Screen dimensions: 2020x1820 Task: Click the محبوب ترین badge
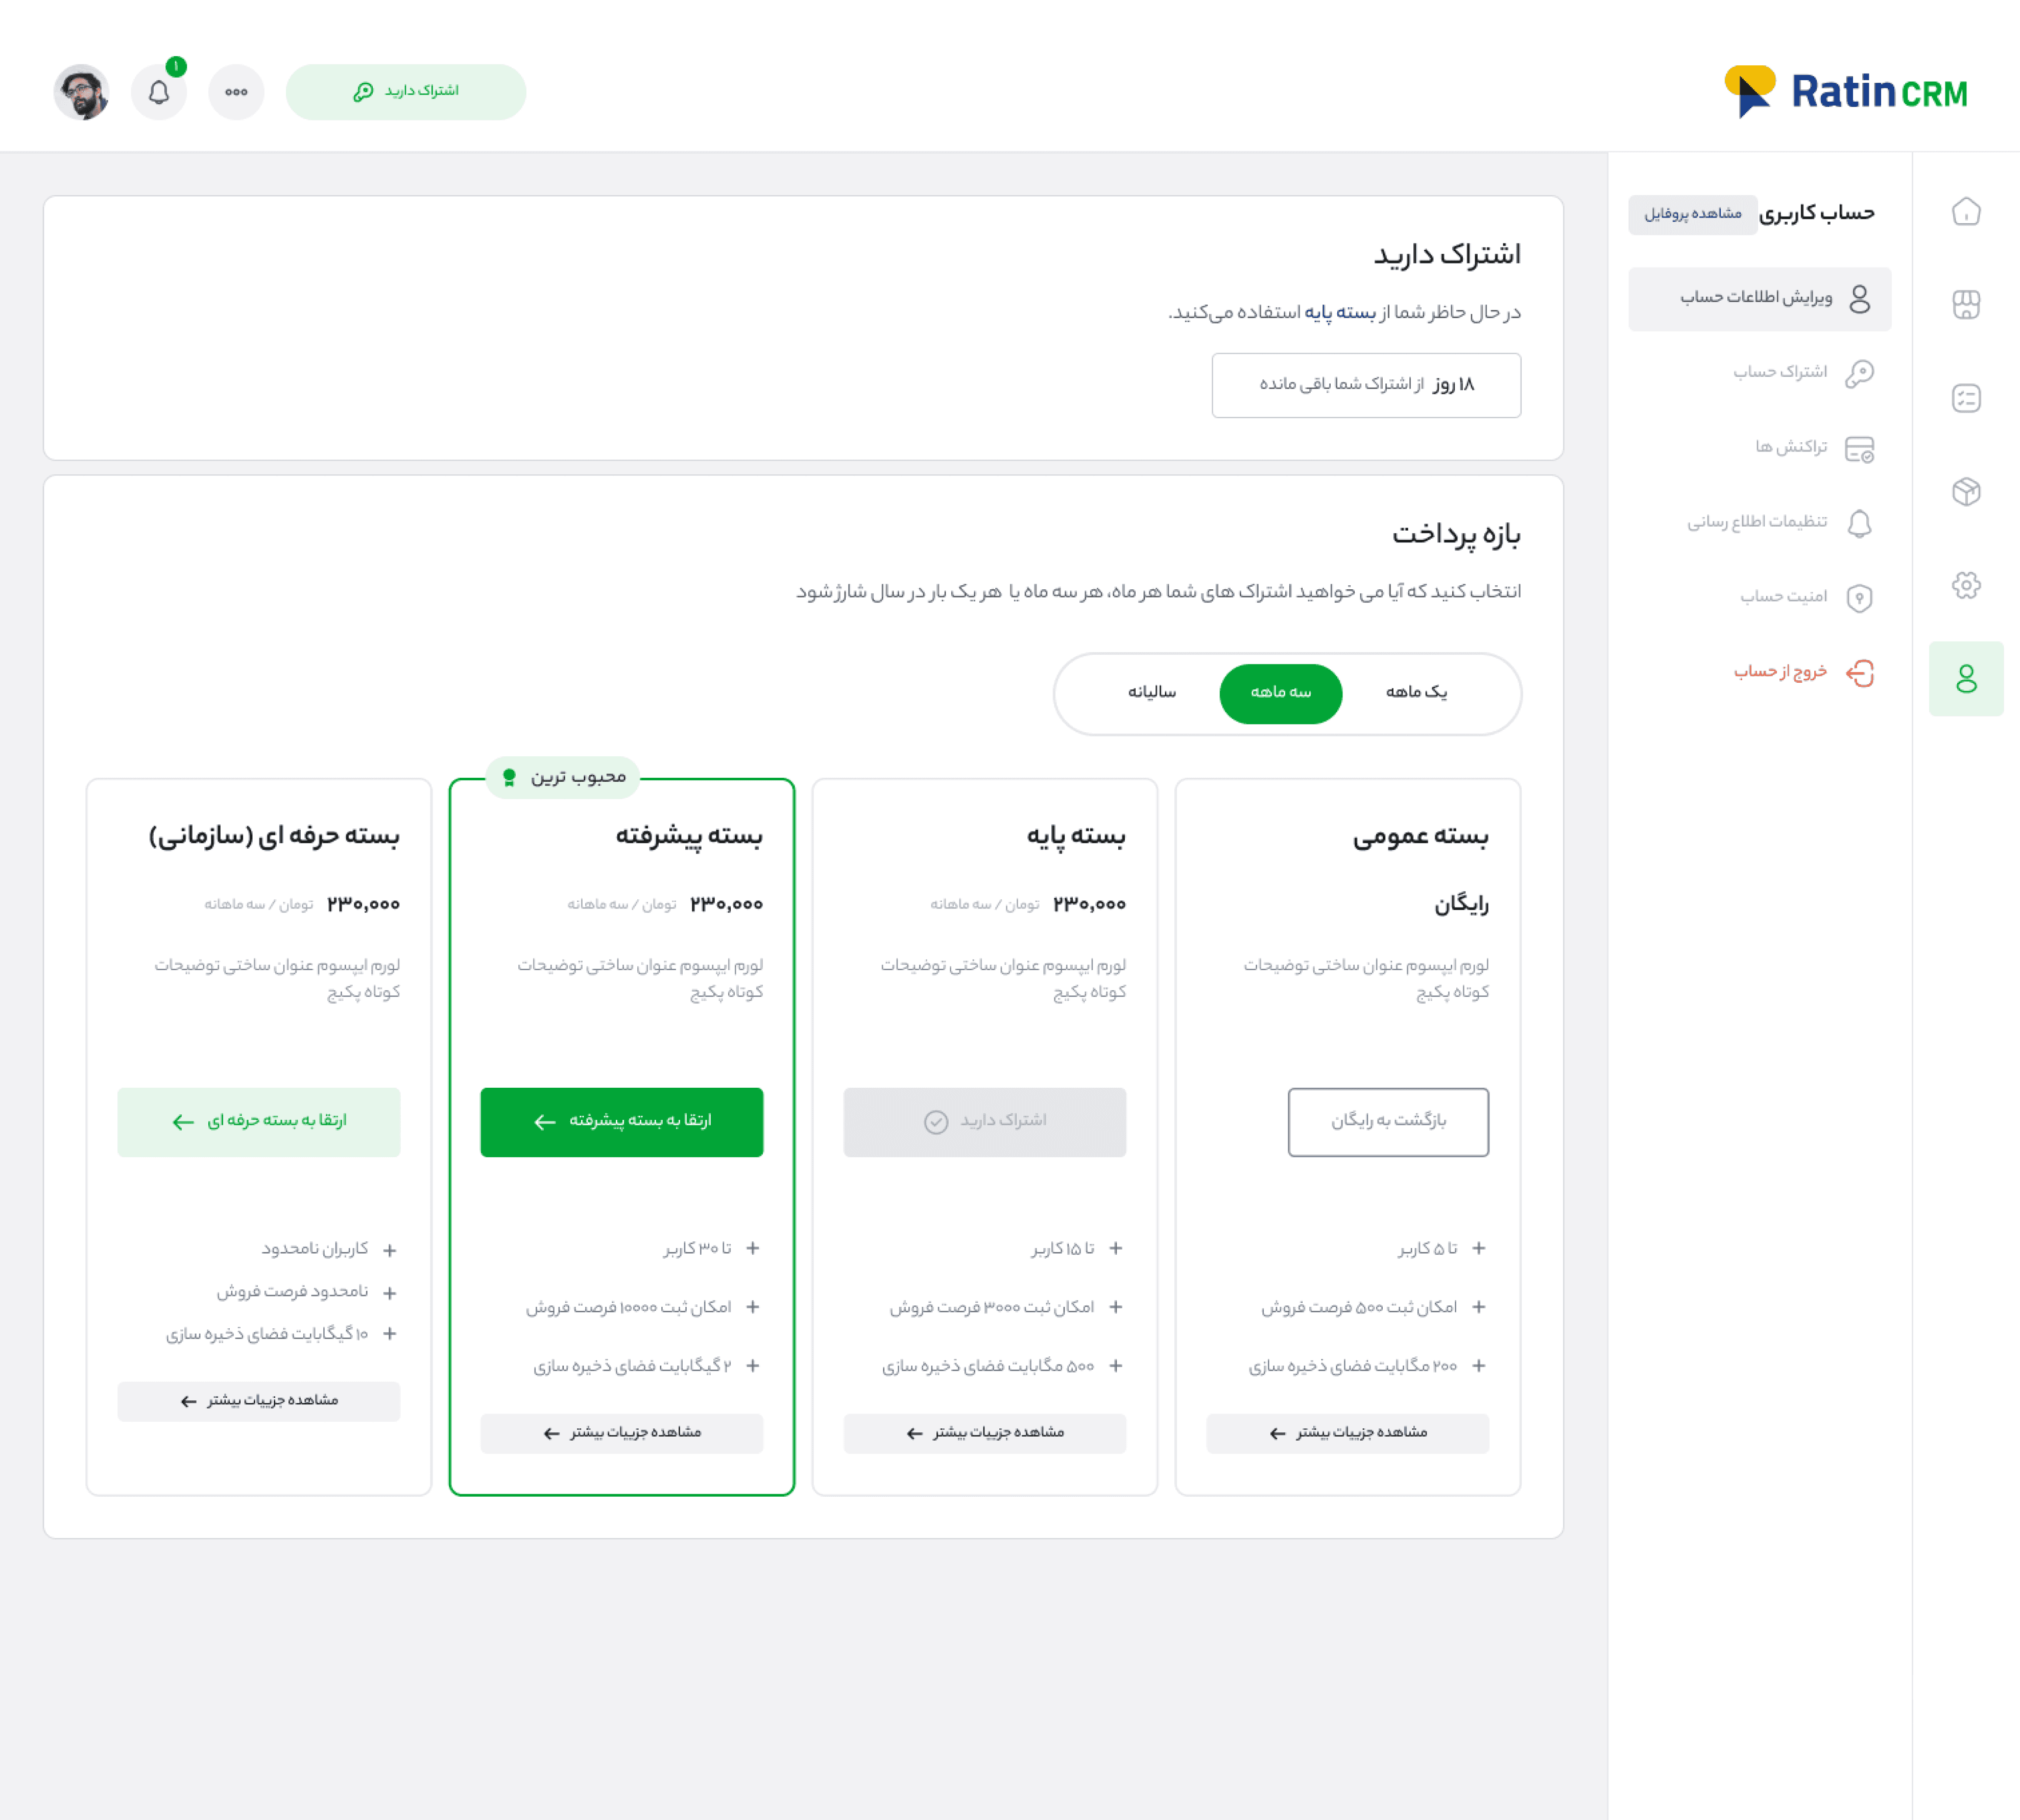pos(563,777)
